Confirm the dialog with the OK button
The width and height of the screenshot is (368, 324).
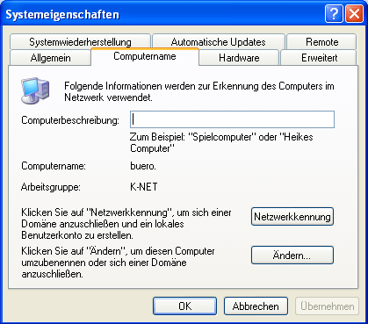[185, 306]
